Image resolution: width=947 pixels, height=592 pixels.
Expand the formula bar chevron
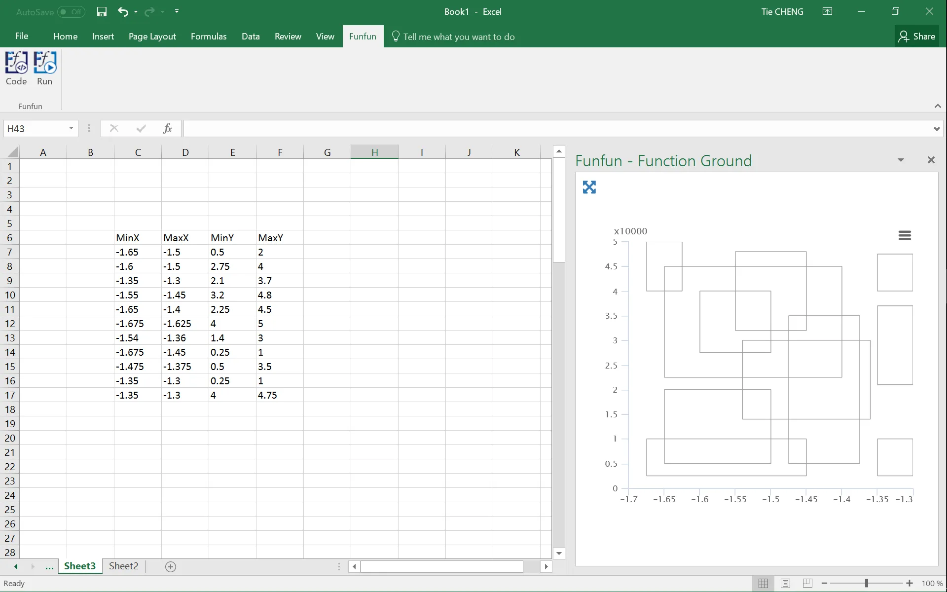pyautogui.click(x=936, y=129)
